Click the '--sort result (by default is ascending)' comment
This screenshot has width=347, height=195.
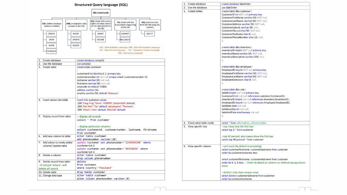(x=241, y=146)
